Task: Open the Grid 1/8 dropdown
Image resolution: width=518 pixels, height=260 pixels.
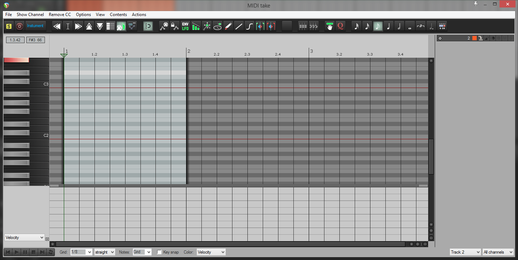Action: [81, 252]
